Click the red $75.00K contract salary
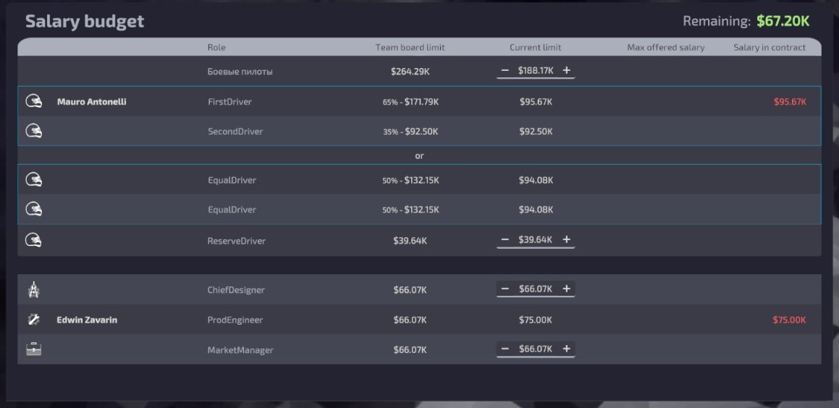Image resolution: width=839 pixels, height=408 pixels. click(789, 320)
